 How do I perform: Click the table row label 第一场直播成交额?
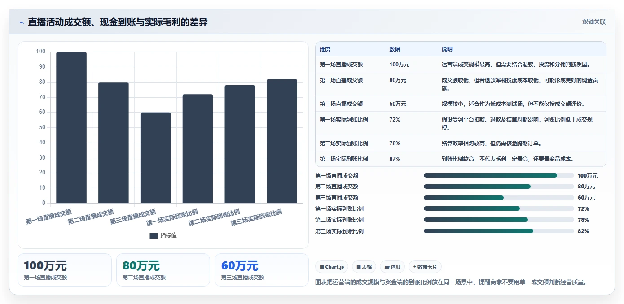(x=341, y=65)
